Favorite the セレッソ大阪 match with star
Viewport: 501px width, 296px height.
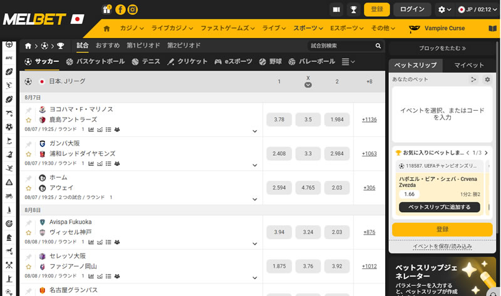(x=28, y=267)
